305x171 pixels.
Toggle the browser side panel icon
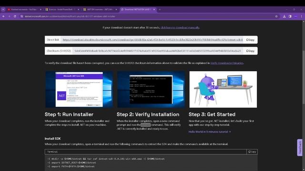[290, 17]
